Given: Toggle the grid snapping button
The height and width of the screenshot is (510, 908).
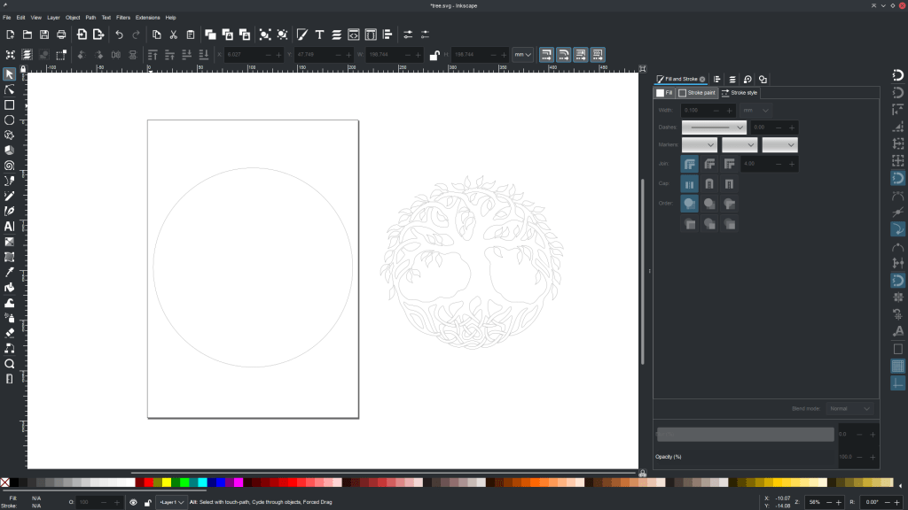Looking at the screenshot, I should (897, 366).
